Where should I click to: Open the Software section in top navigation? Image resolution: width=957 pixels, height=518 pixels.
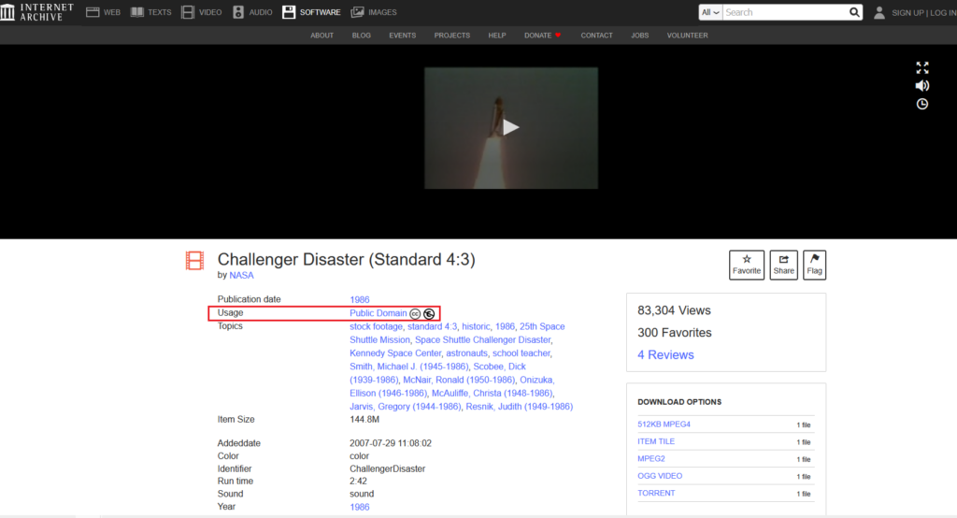click(x=311, y=12)
